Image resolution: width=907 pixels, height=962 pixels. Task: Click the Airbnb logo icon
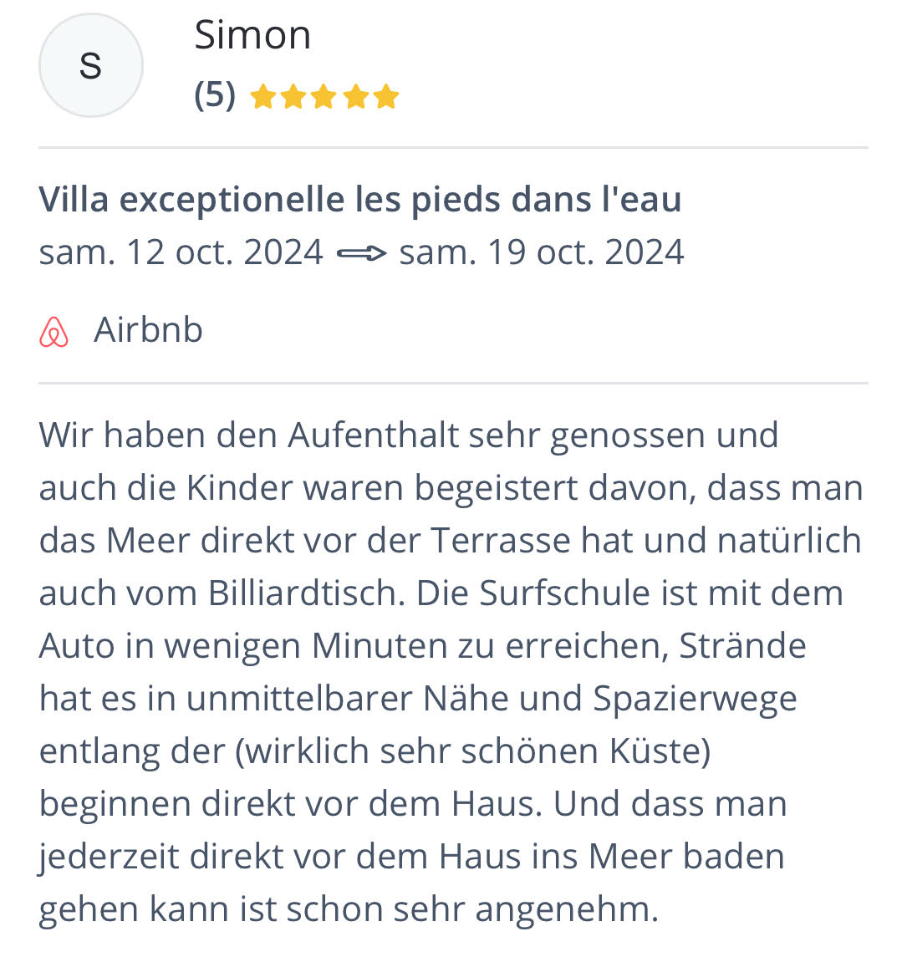(54, 332)
